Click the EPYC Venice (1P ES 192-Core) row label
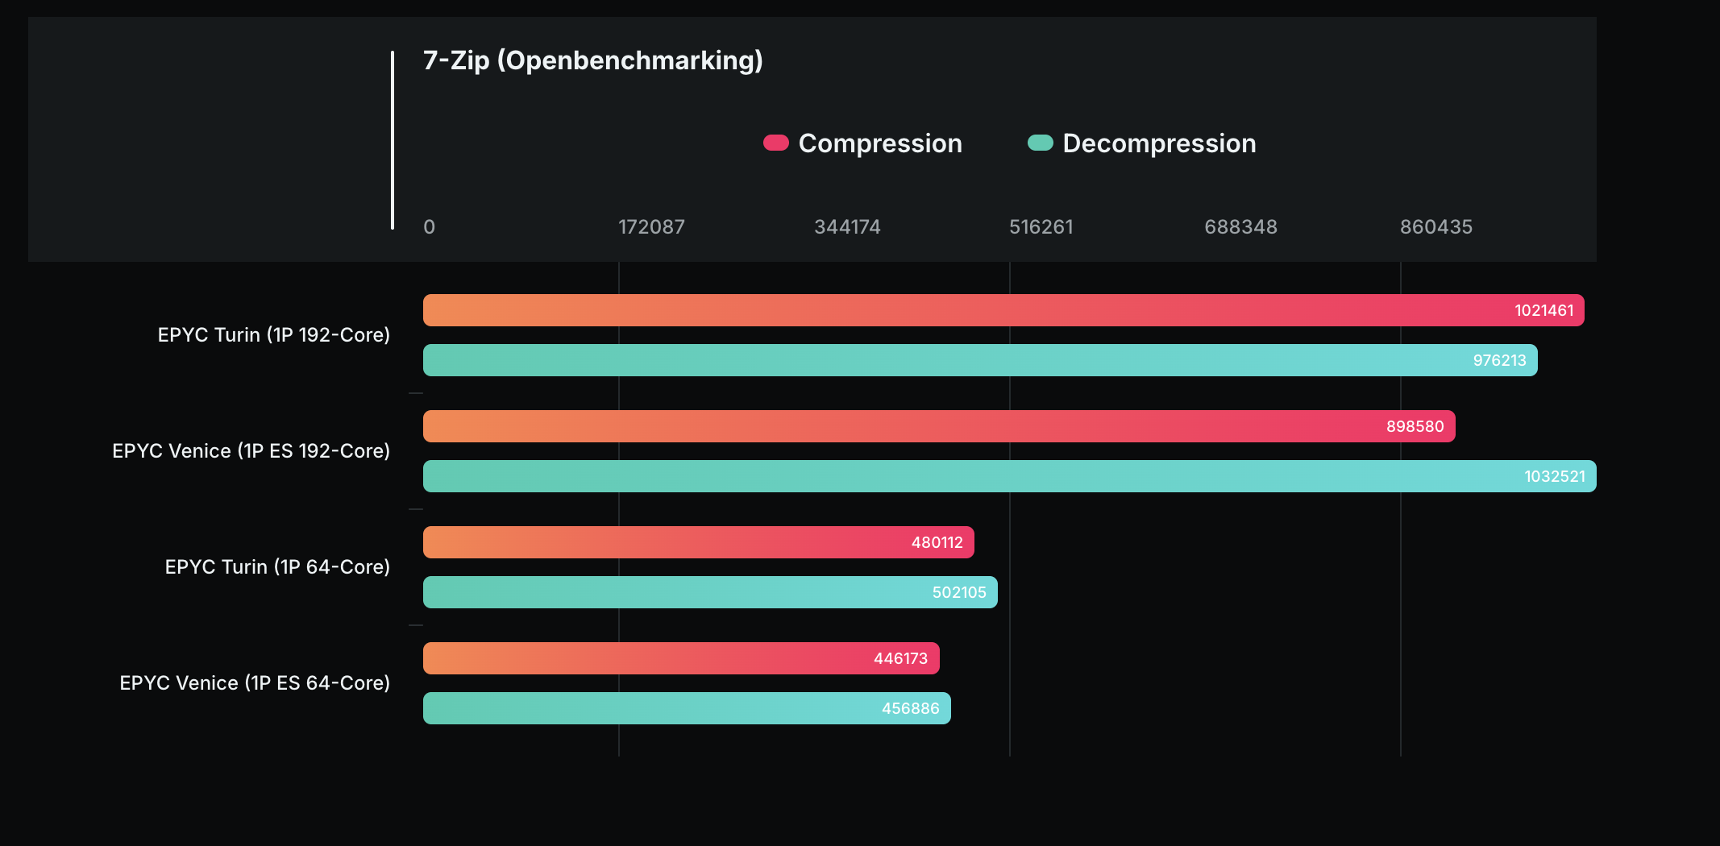This screenshot has width=1720, height=846. tap(251, 450)
